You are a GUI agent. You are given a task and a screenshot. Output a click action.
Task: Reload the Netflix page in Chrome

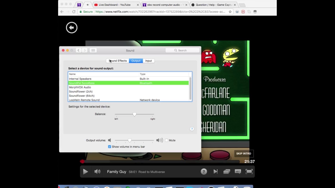(74, 12)
